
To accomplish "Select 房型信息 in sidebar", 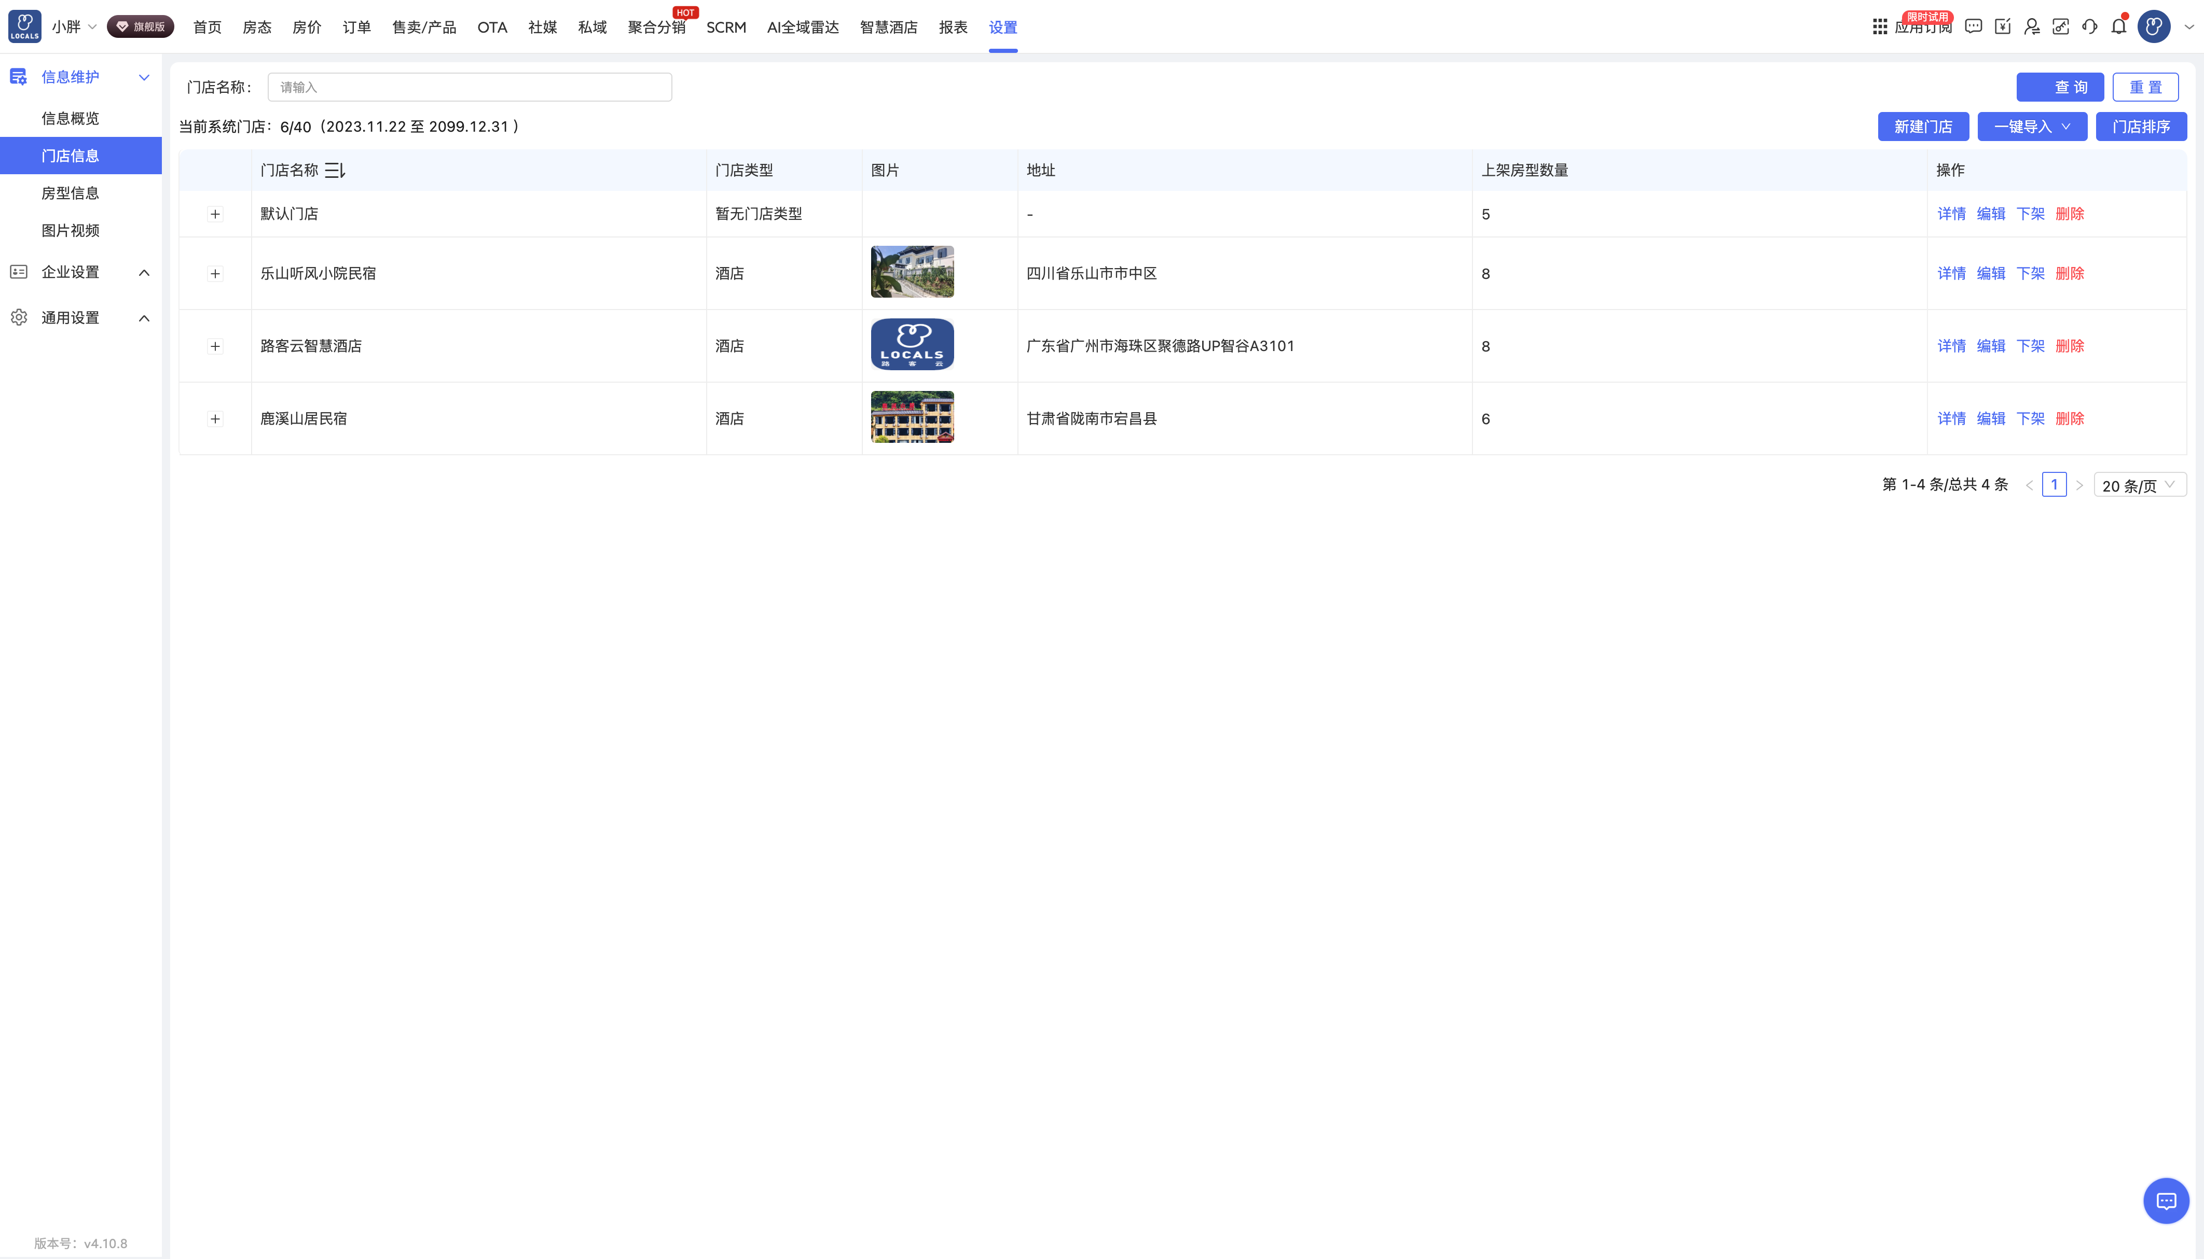I will point(70,193).
